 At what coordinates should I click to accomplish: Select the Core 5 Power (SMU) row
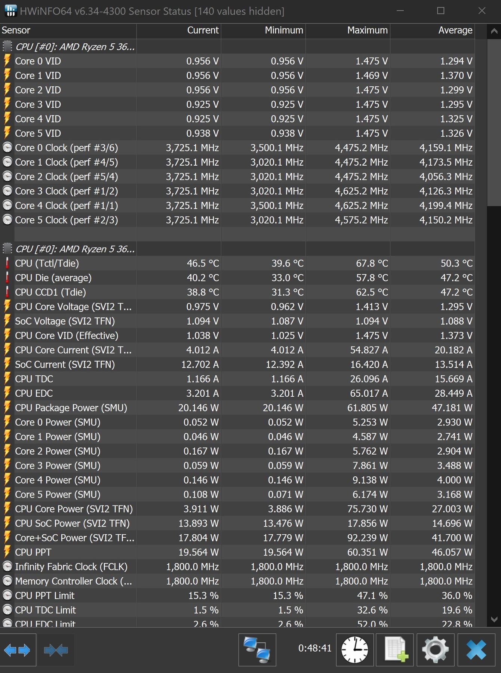(x=237, y=494)
